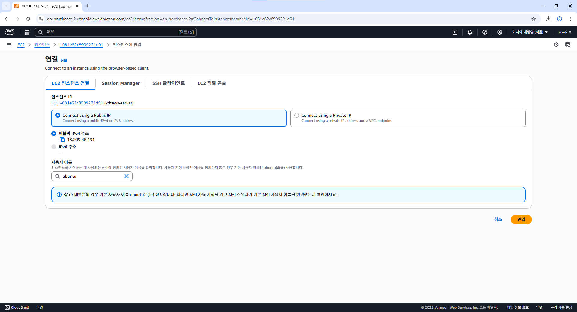Image resolution: width=577 pixels, height=312 pixels.
Task: Open the 개인 정보 보호 footer link
Action: pos(518,307)
